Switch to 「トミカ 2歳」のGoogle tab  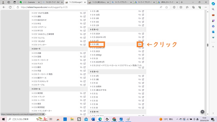click(98, 2)
